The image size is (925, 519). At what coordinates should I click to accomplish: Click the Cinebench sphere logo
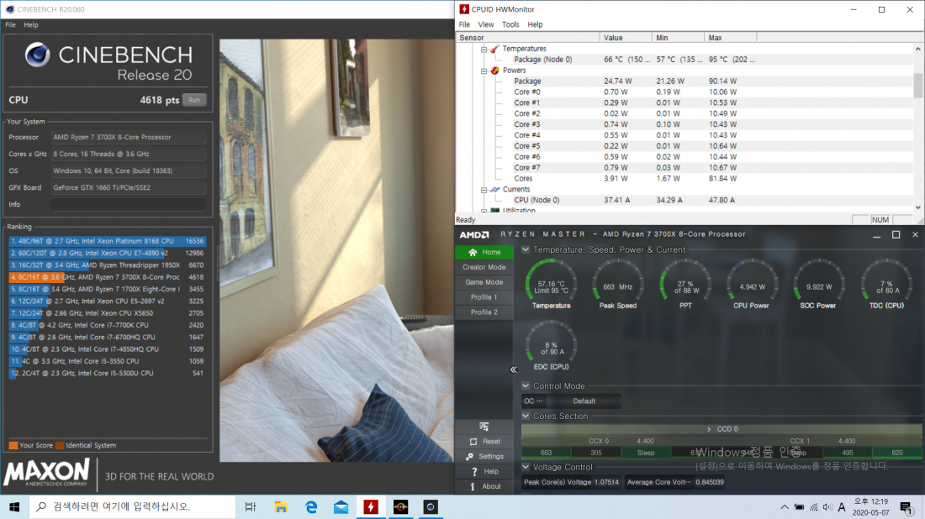(37, 55)
